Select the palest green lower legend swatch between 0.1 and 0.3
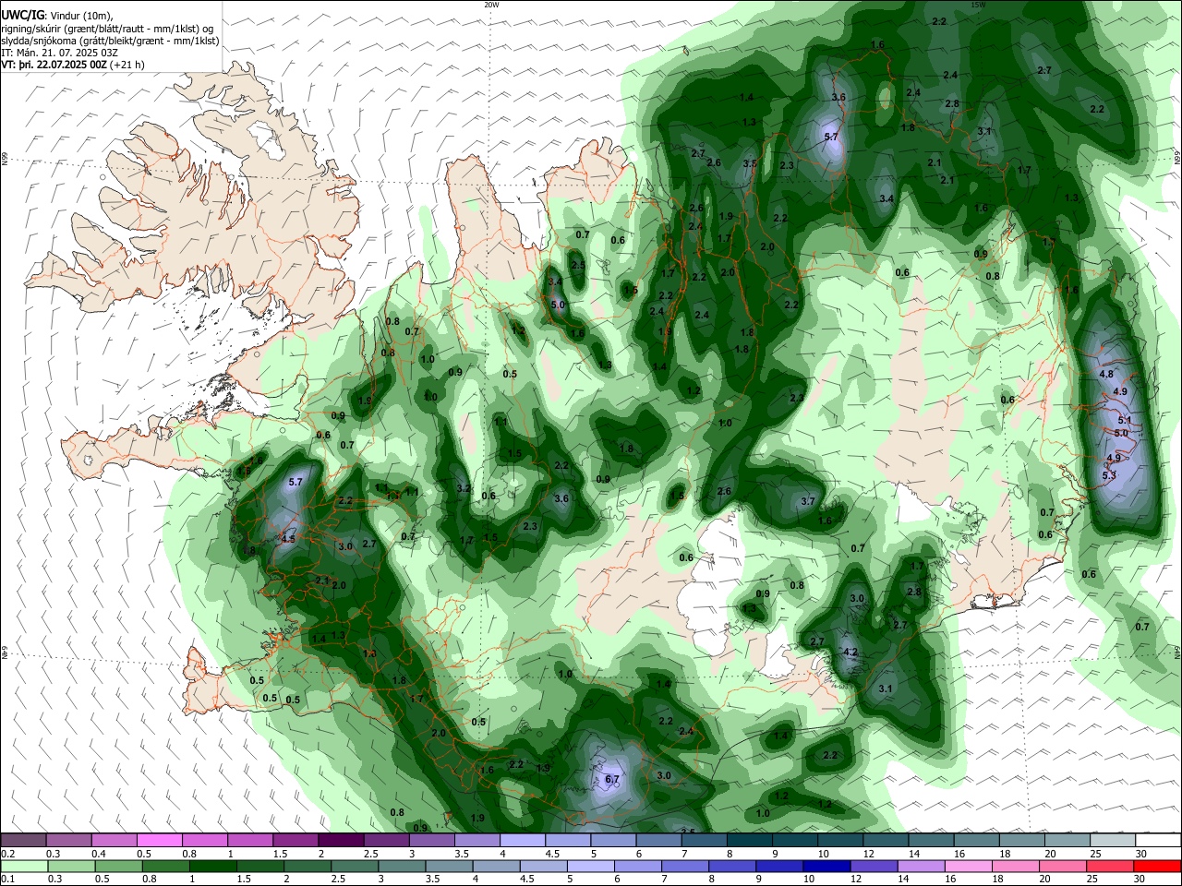The height and width of the screenshot is (886, 1182). (x=24, y=866)
